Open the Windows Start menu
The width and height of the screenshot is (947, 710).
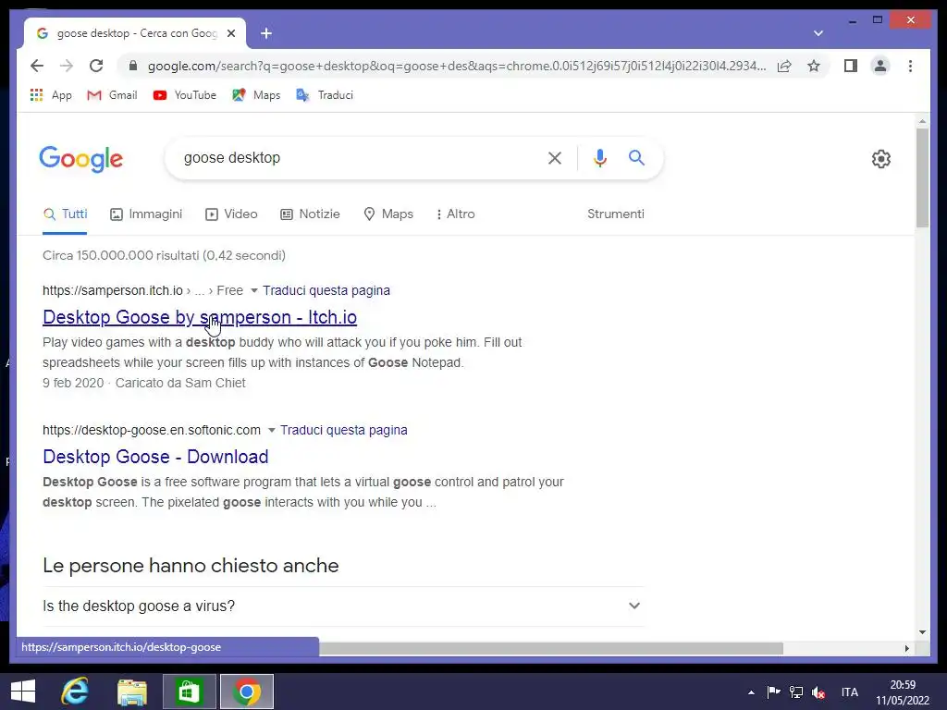23,692
